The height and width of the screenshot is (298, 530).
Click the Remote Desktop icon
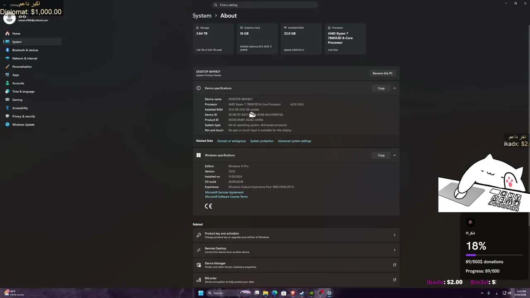(x=199, y=250)
